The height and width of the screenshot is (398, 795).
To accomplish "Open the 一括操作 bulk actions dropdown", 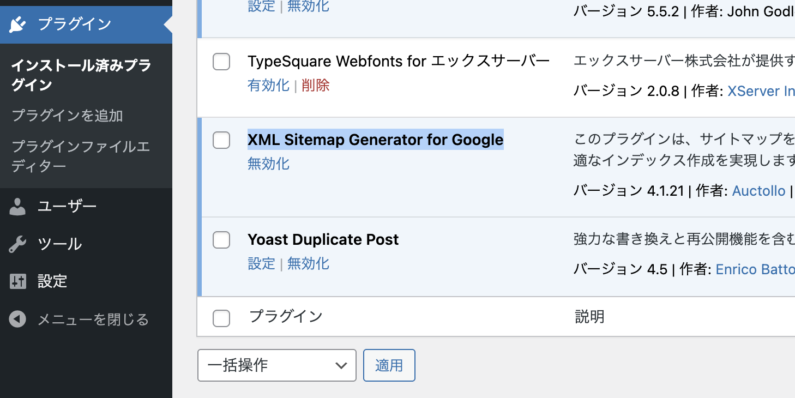I will [x=277, y=365].
